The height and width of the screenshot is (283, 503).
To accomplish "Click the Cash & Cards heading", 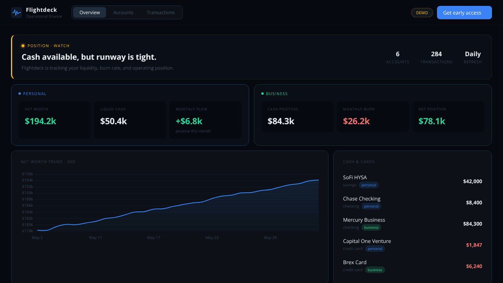I will [359, 162].
